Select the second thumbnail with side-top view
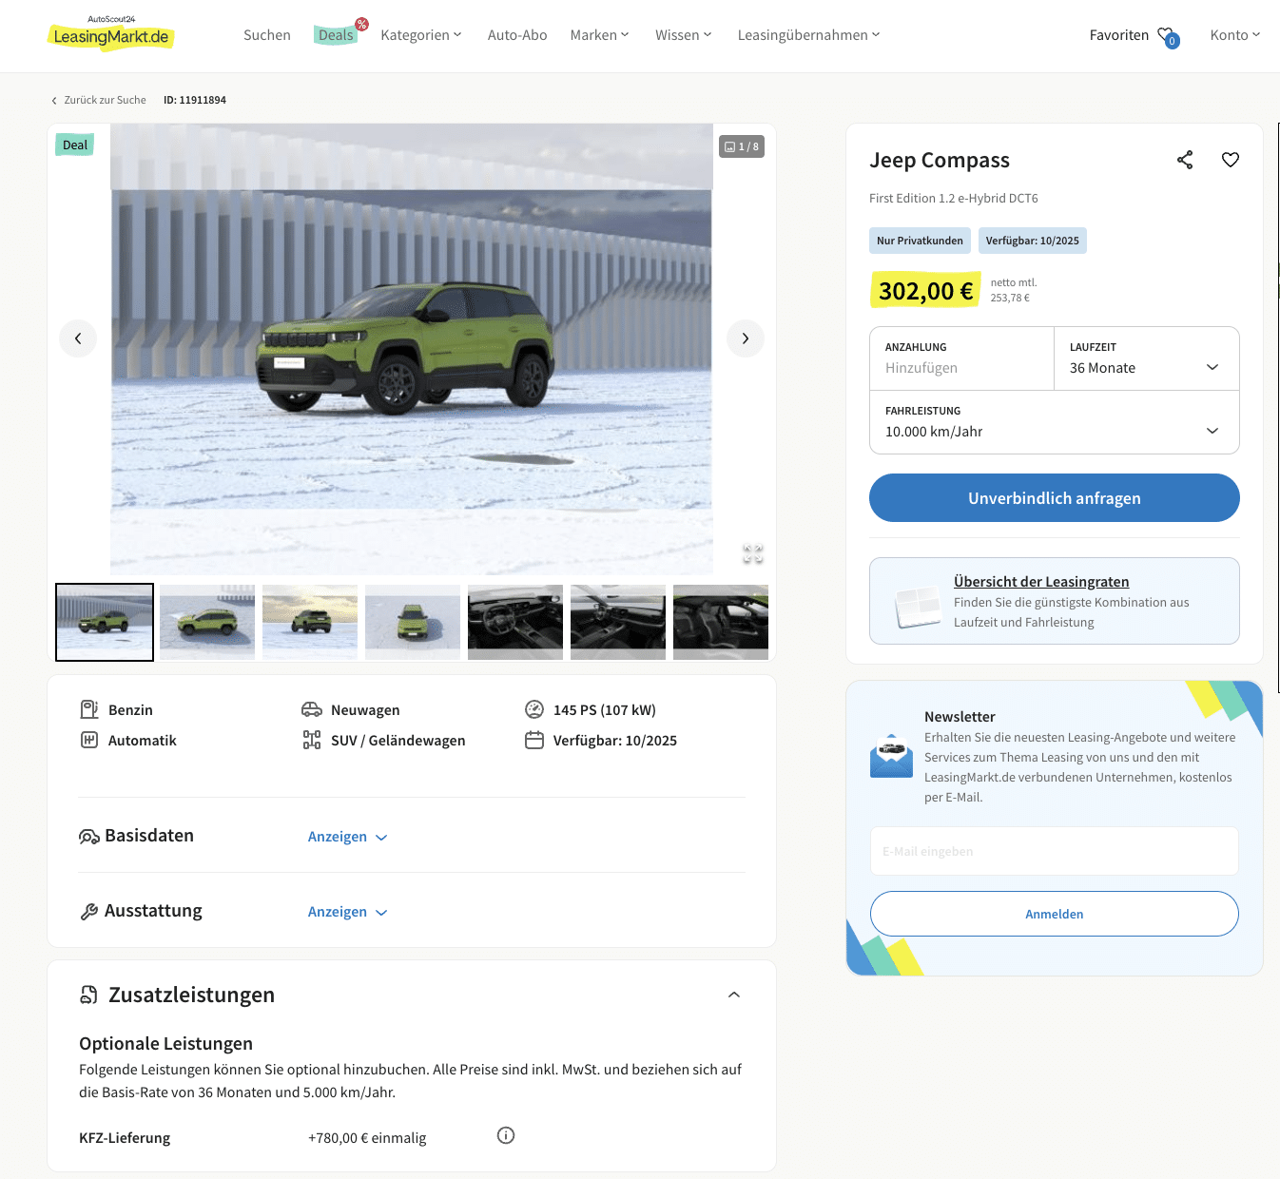Screen dimensions: 1280x1179 207,622
